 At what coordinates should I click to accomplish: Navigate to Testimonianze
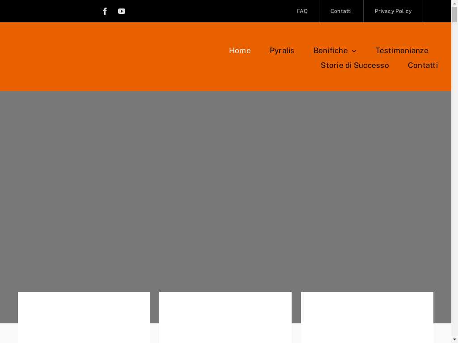point(402,50)
